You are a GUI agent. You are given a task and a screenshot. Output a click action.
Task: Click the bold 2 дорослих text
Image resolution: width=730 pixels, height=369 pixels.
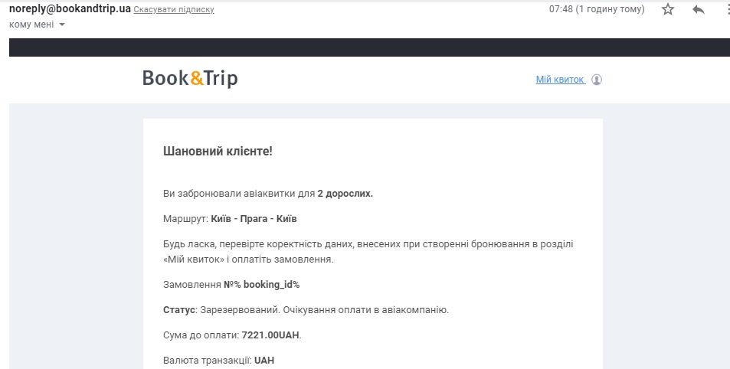point(345,194)
